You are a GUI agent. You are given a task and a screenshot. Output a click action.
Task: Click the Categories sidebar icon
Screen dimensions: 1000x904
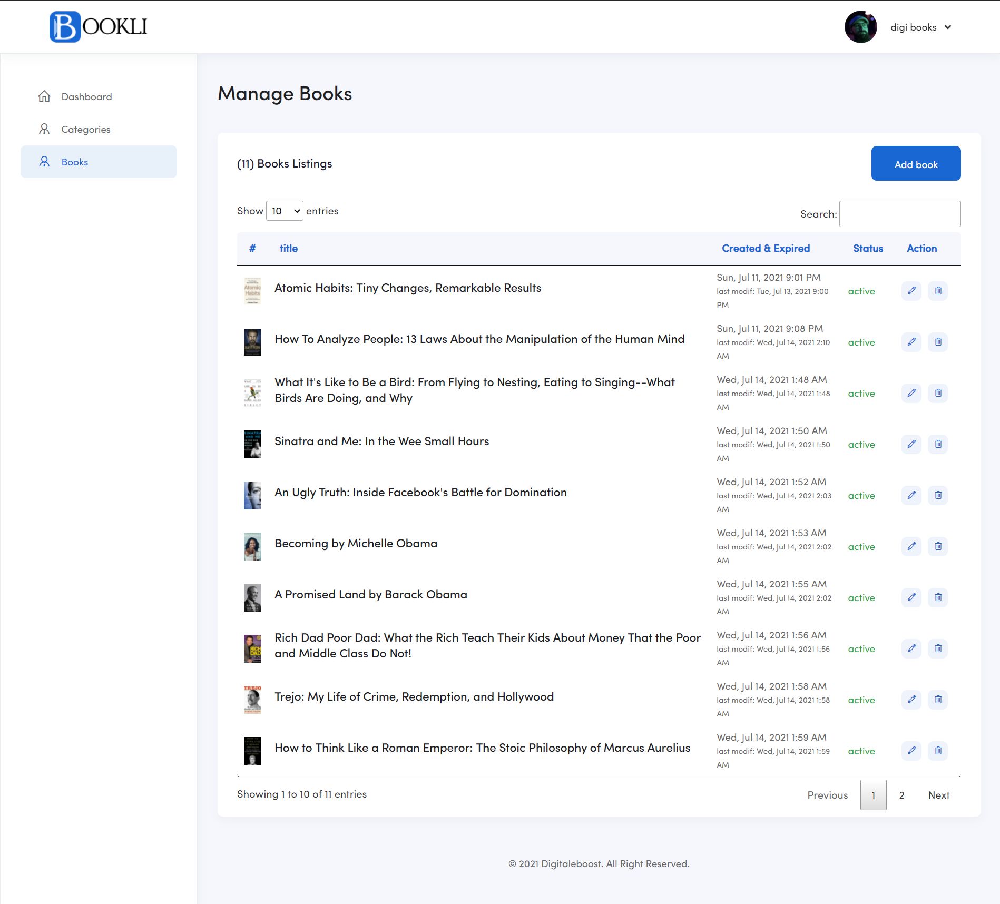[x=44, y=129]
